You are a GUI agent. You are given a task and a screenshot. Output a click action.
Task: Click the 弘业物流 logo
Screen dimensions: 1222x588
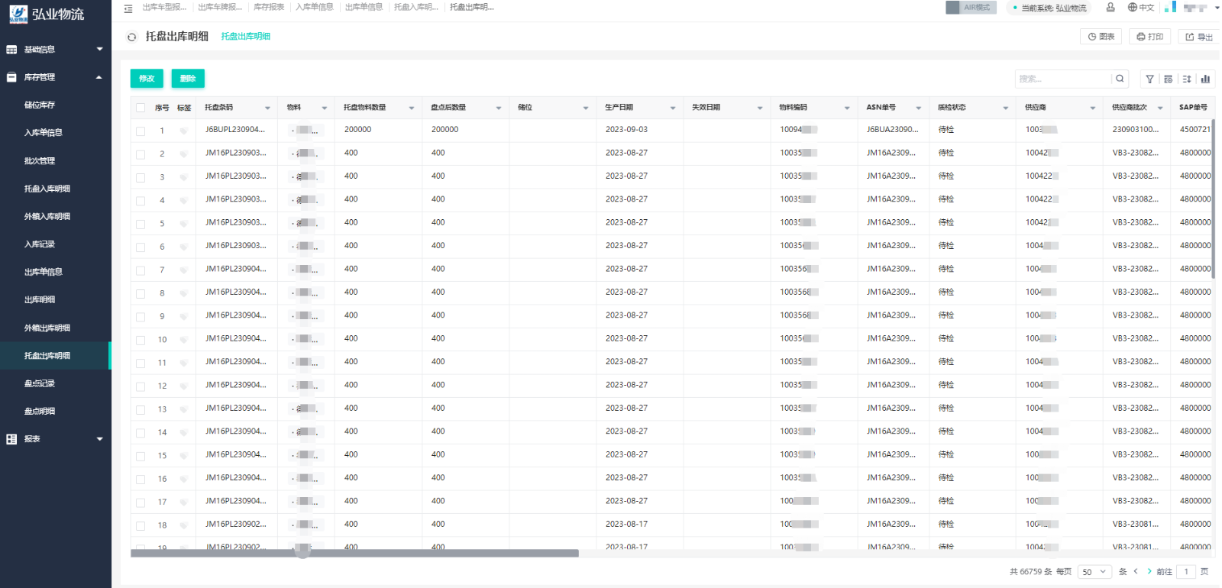pyautogui.click(x=47, y=14)
